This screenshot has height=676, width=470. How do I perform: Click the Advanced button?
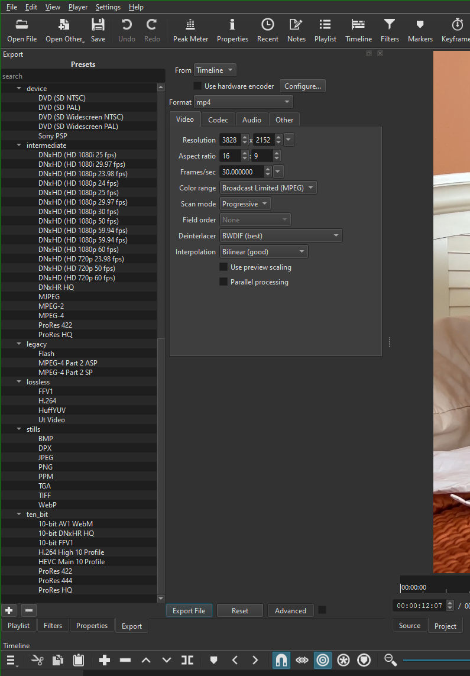[290, 610]
